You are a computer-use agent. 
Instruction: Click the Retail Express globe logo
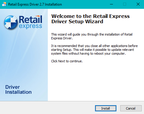pyautogui.click(x=11, y=22)
